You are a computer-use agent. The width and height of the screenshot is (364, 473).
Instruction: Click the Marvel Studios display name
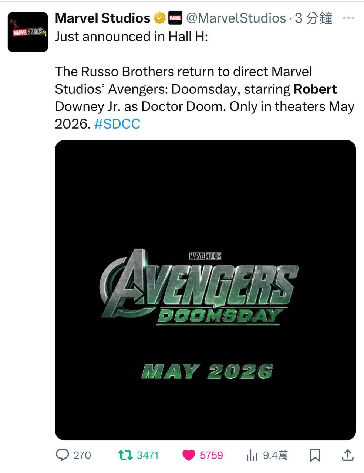102,18
